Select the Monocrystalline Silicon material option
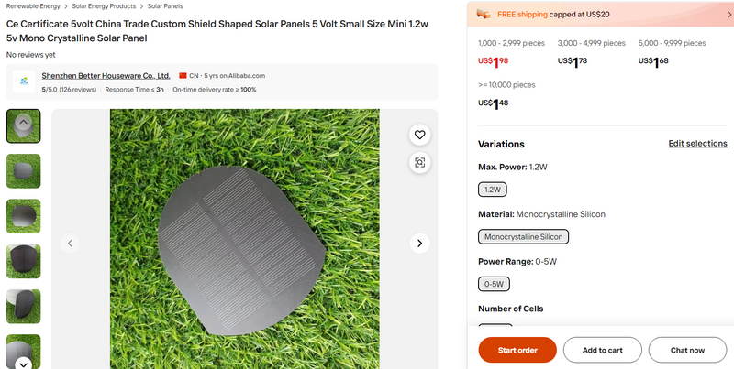 524,236
